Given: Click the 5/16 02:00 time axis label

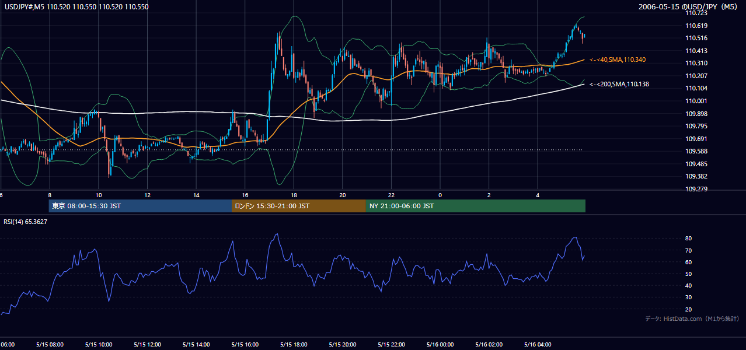Looking at the screenshot, I should pyautogui.click(x=489, y=345).
